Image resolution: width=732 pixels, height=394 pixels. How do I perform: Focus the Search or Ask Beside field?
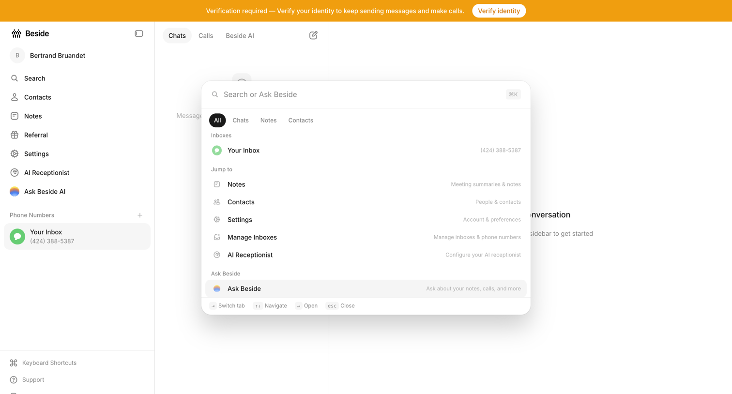pos(361,94)
